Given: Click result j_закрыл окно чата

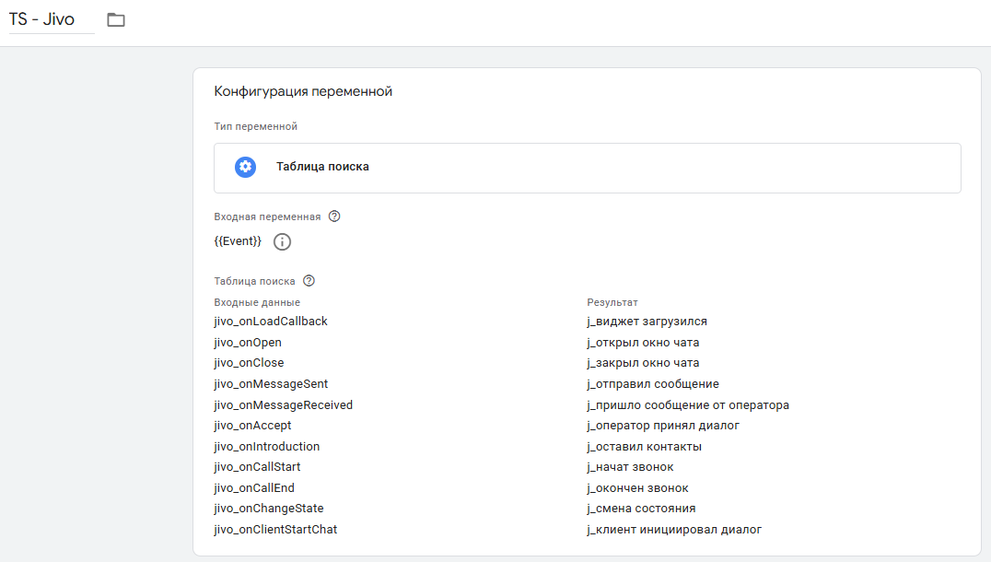Looking at the screenshot, I should [x=643, y=363].
